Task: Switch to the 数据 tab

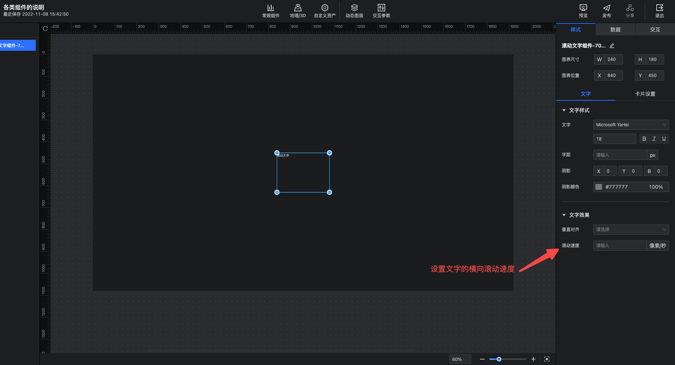Action: [615, 30]
